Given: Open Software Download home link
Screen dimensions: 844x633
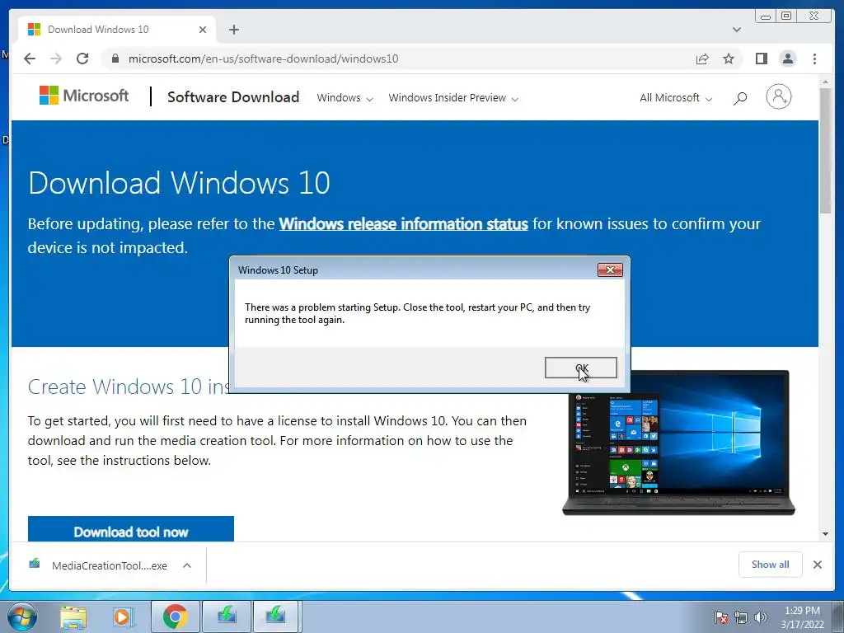Looking at the screenshot, I should tap(233, 97).
